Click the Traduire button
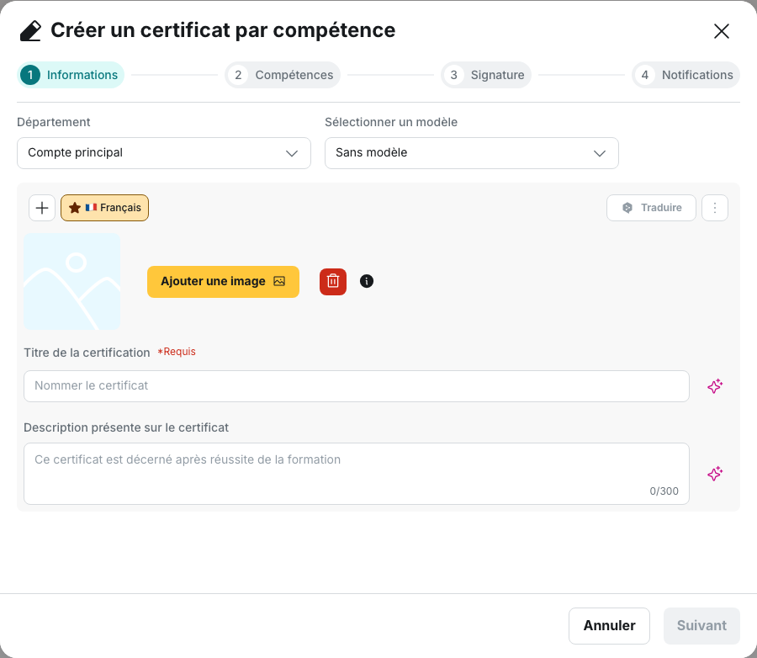The width and height of the screenshot is (757, 658). point(651,208)
